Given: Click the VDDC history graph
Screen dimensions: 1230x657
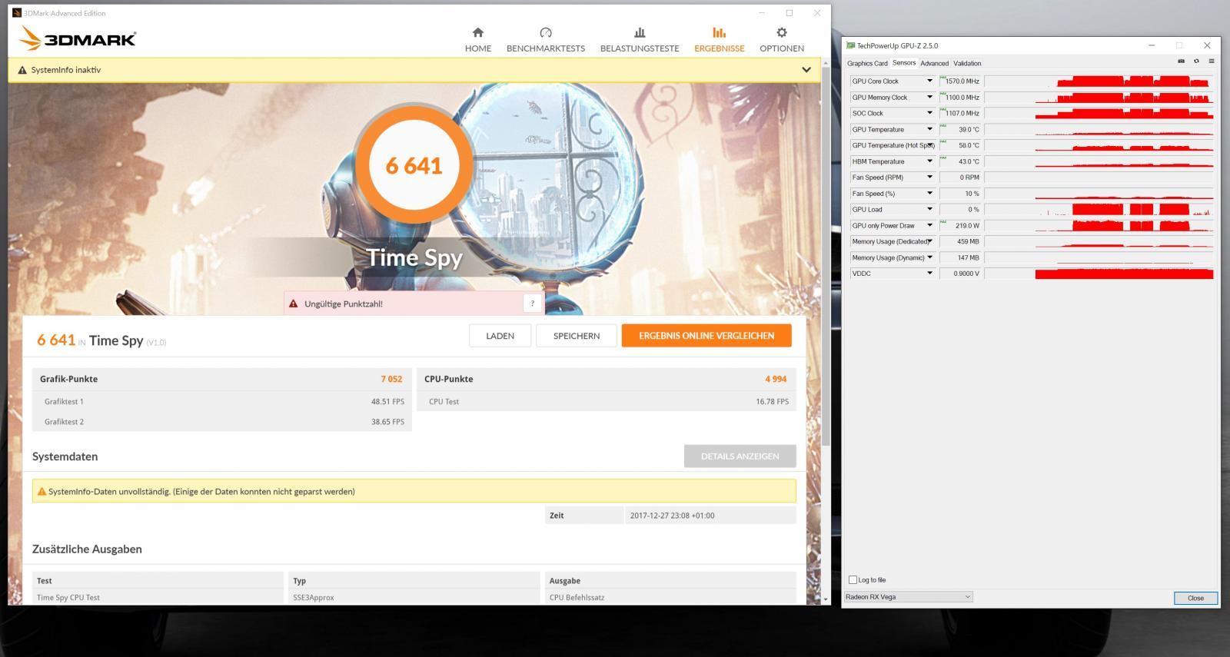Looking at the screenshot, I should click(1099, 274).
